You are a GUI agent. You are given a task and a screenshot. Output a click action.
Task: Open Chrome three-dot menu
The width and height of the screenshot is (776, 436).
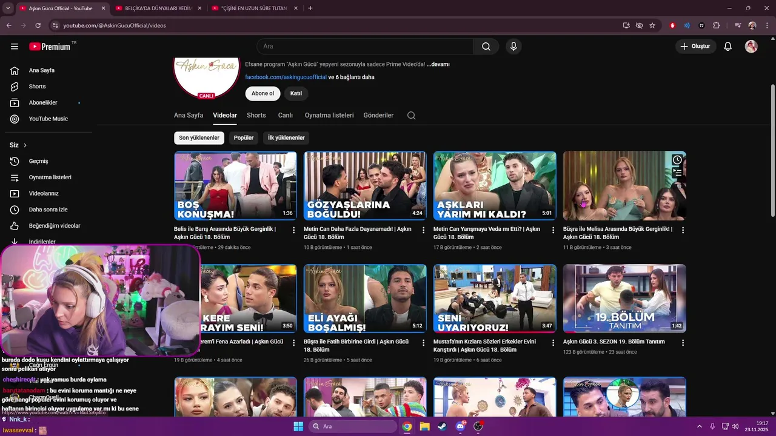point(766,25)
